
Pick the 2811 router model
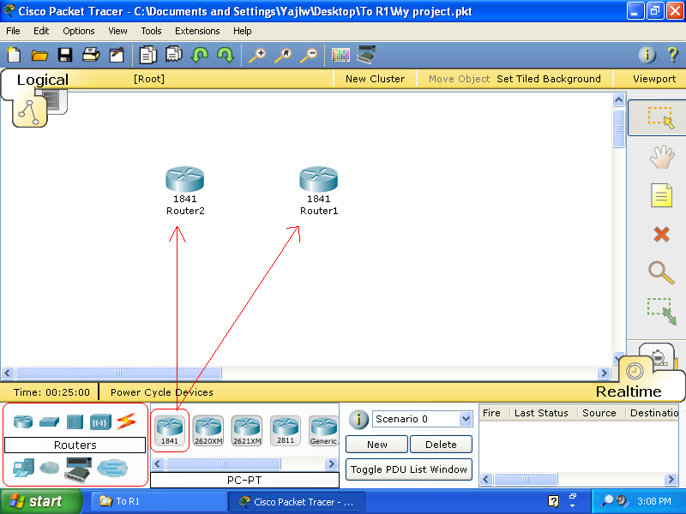pos(286,431)
